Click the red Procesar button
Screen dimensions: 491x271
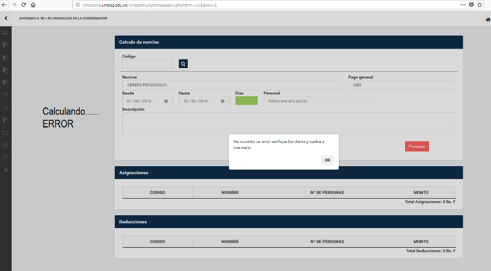click(417, 147)
